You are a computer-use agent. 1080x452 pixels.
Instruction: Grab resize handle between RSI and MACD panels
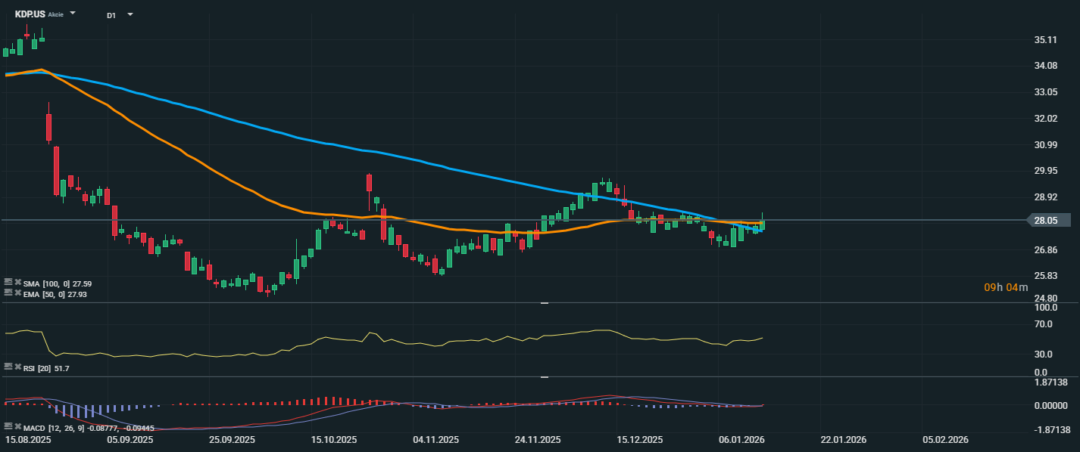click(x=544, y=376)
